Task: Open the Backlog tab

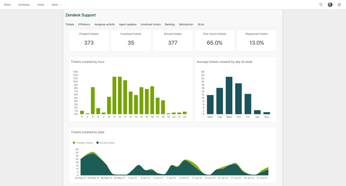Action: coord(170,24)
